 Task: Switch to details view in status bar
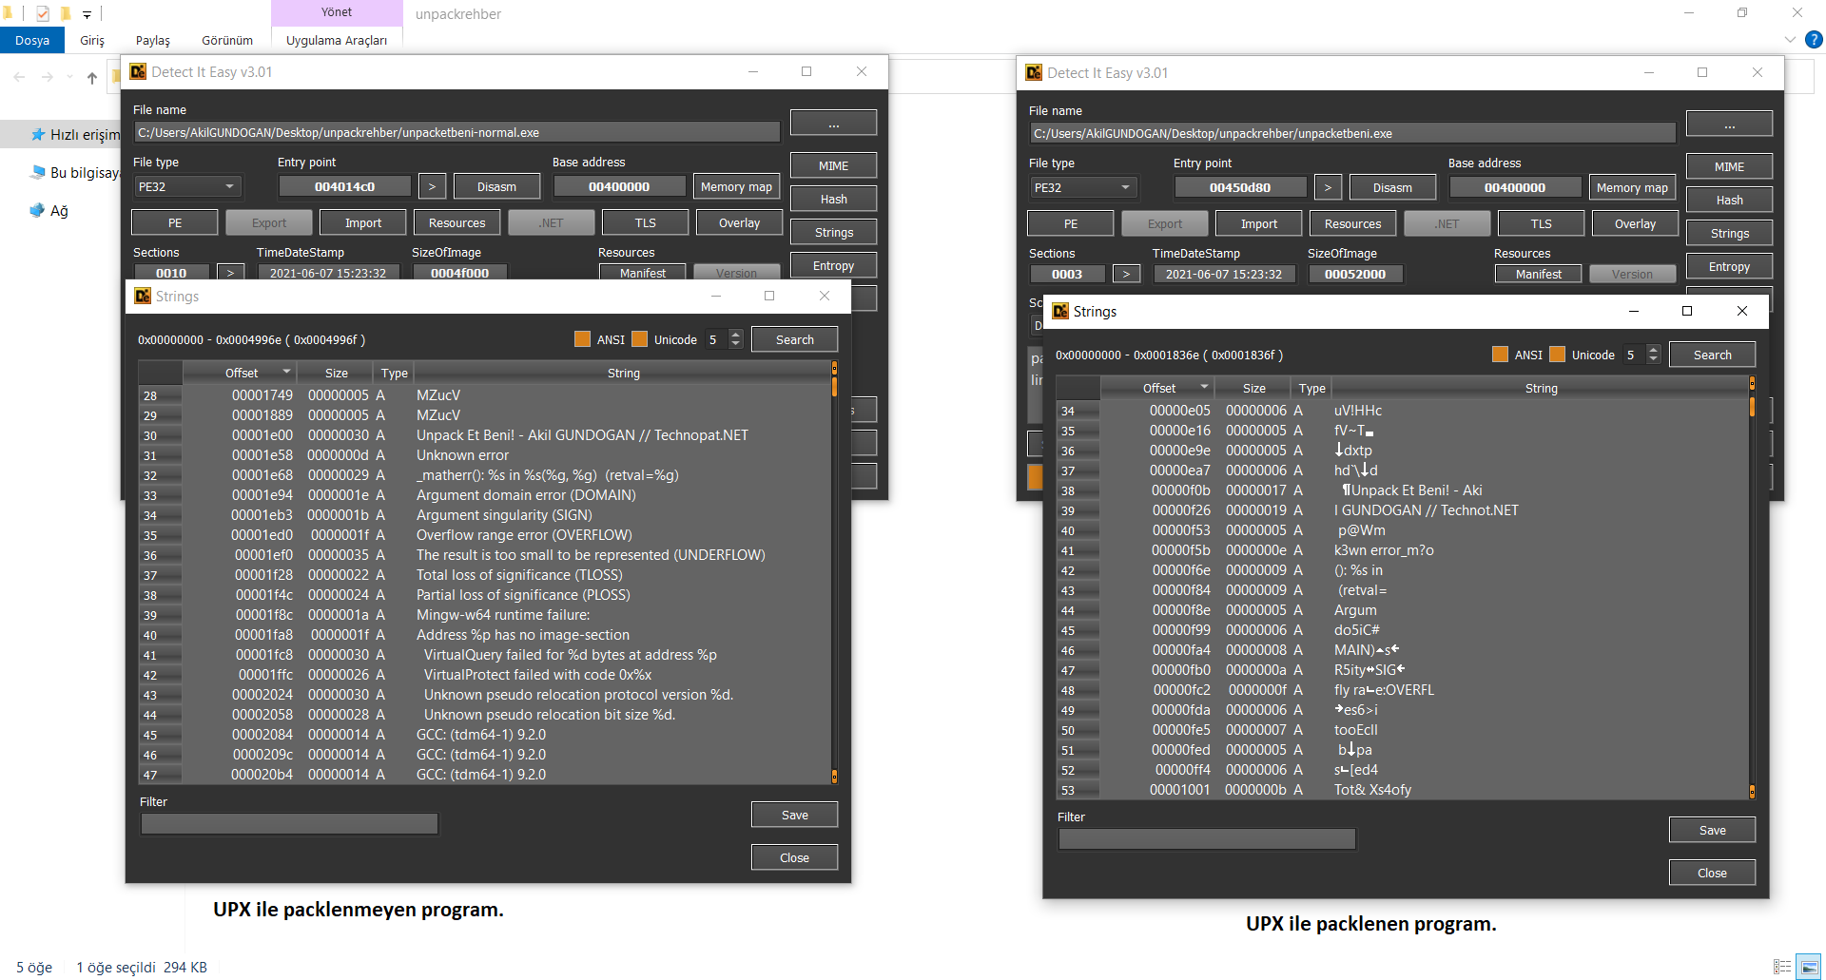click(1782, 967)
